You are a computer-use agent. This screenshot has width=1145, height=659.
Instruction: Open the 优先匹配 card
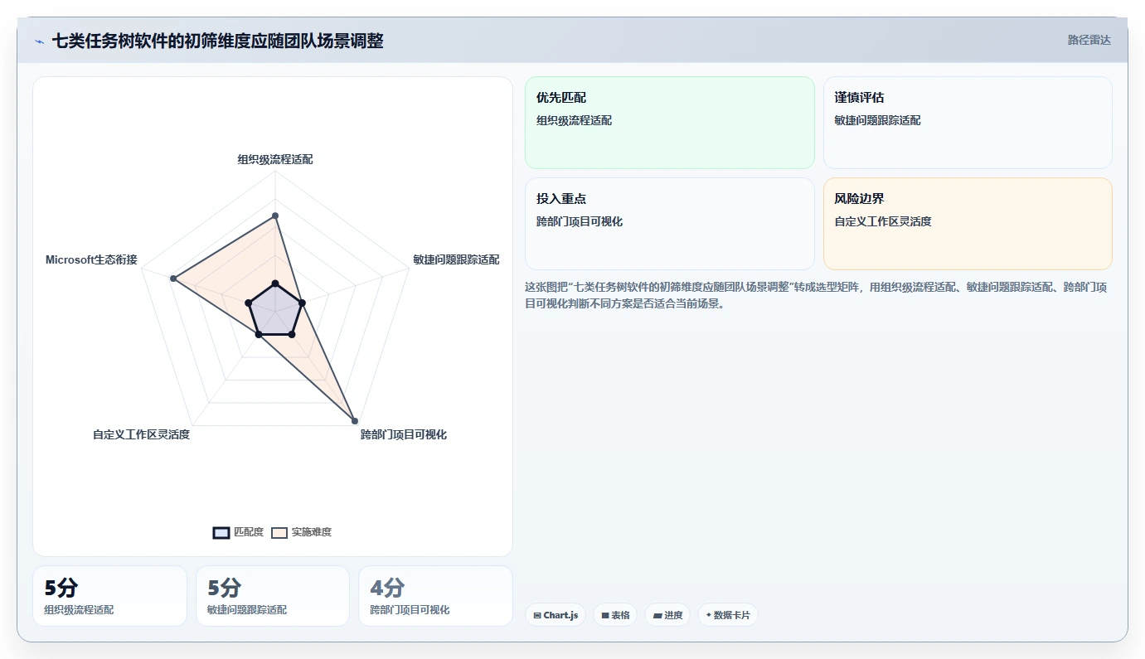670,123
